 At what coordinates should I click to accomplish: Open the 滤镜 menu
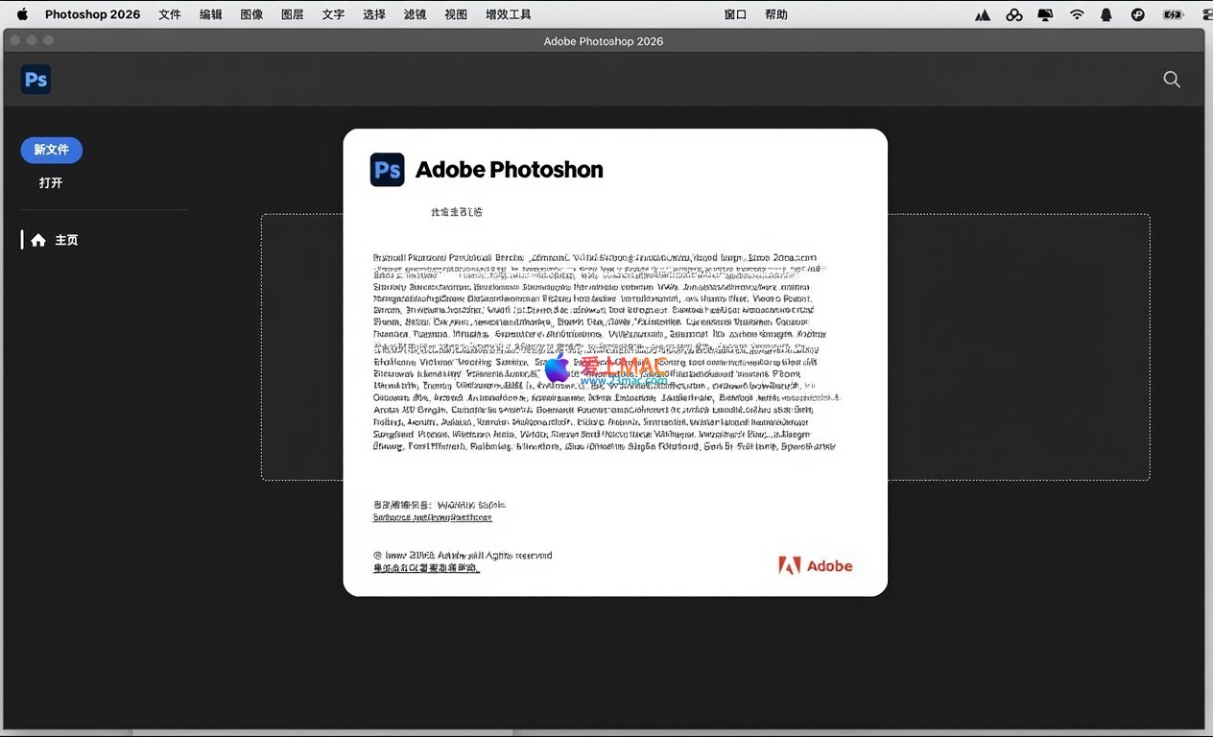(x=415, y=14)
